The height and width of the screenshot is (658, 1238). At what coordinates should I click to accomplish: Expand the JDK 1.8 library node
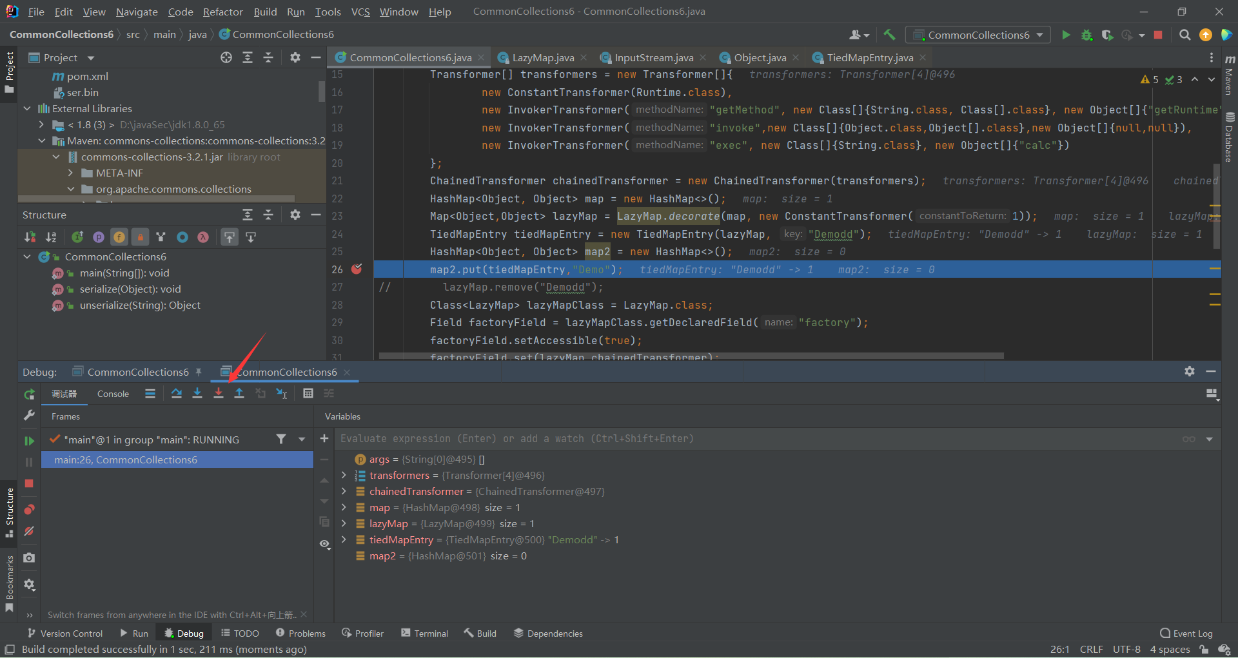(x=41, y=124)
